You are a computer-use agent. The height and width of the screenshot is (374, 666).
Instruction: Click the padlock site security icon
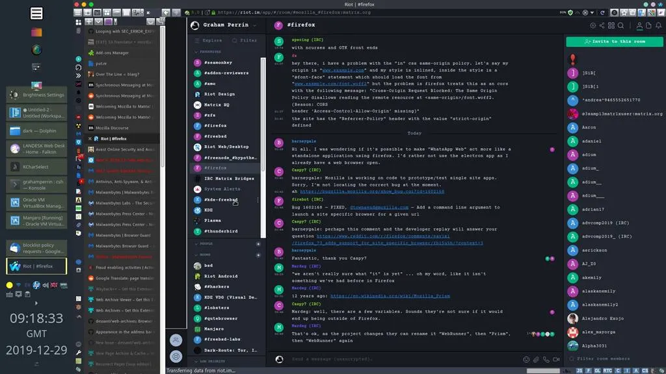click(x=213, y=13)
